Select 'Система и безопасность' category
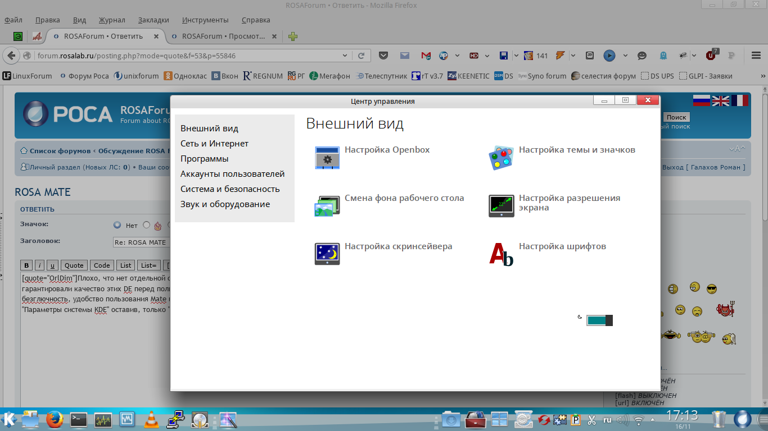This screenshot has width=768, height=431. click(230, 189)
